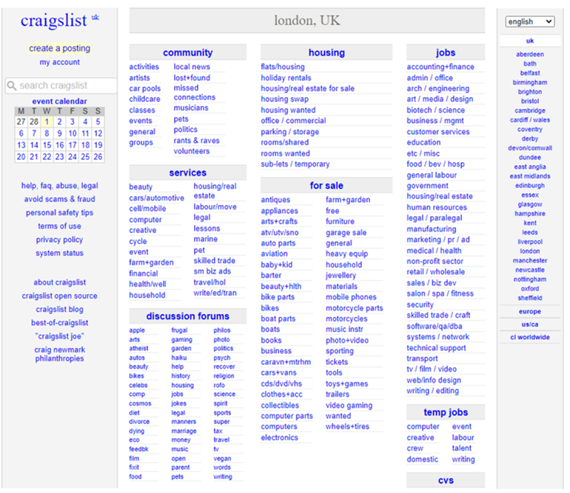Viewport: 570px width, 493px height.
Task: Open the craigslist logo homepage link
Action: click(54, 21)
